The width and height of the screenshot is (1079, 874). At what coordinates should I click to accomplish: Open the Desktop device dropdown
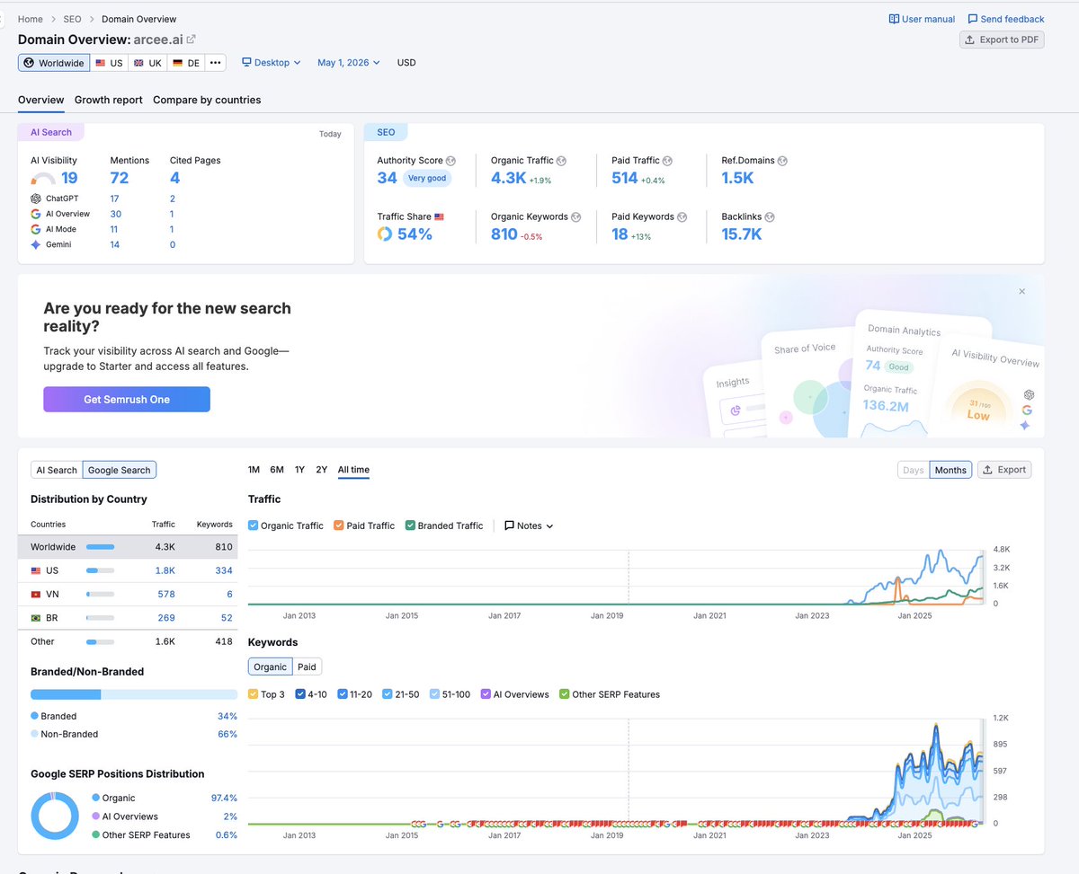(272, 63)
